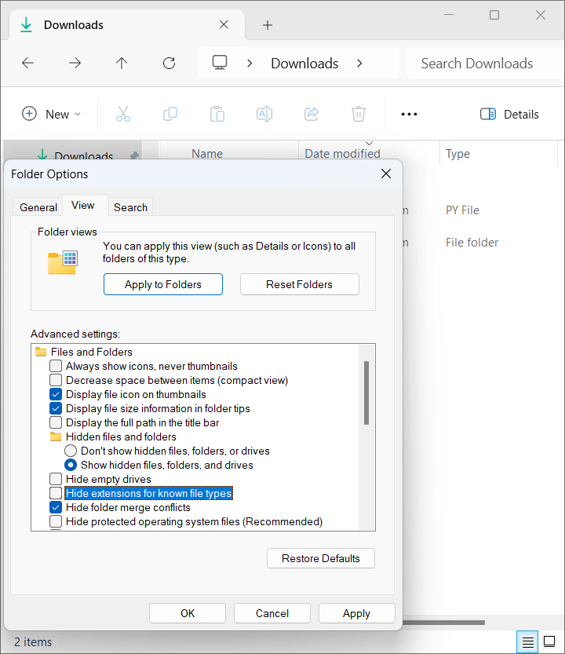Image resolution: width=565 pixels, height=654 pixels.
Task: Enable Hide extensions for known file types
Action: tap(56, 493)
